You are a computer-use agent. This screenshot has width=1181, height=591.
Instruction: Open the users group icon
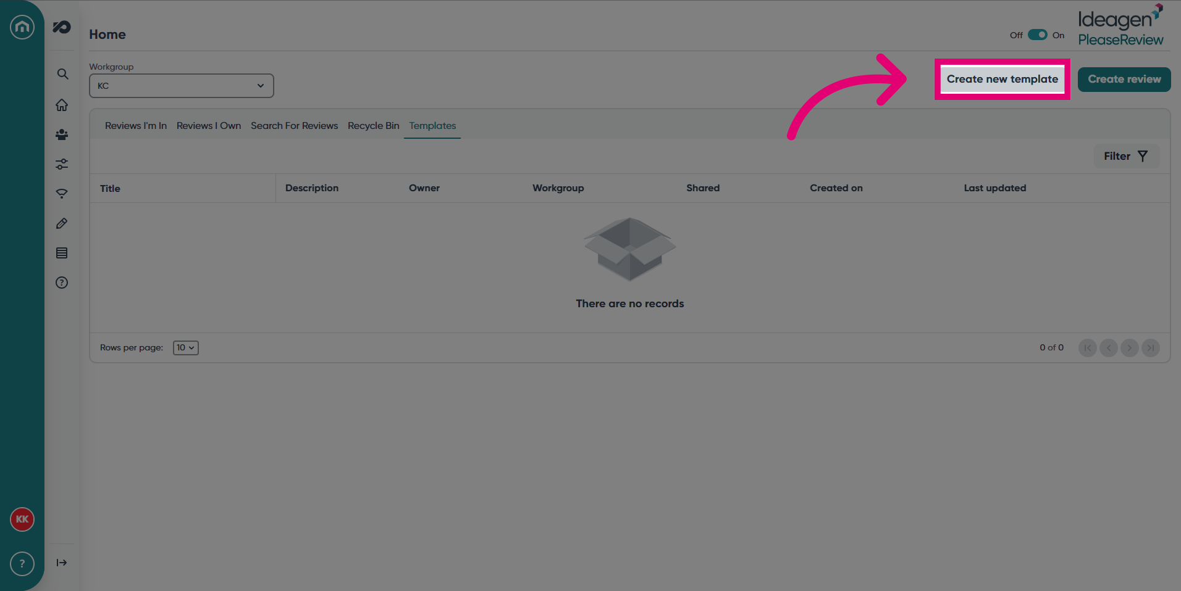click(x=62, y=134)
